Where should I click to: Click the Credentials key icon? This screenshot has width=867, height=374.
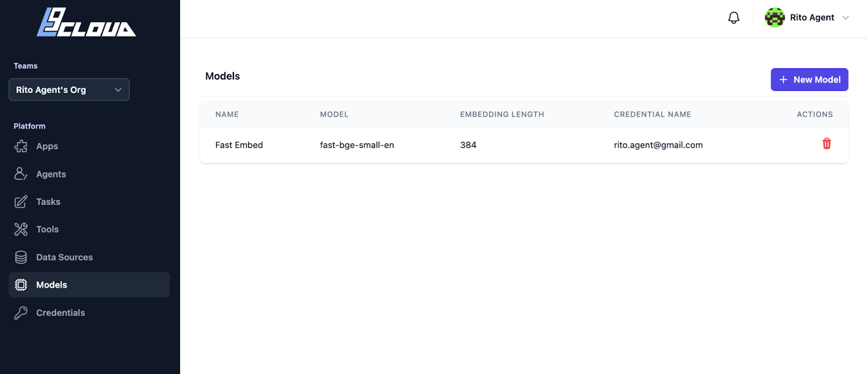click(x=21, y=313)
